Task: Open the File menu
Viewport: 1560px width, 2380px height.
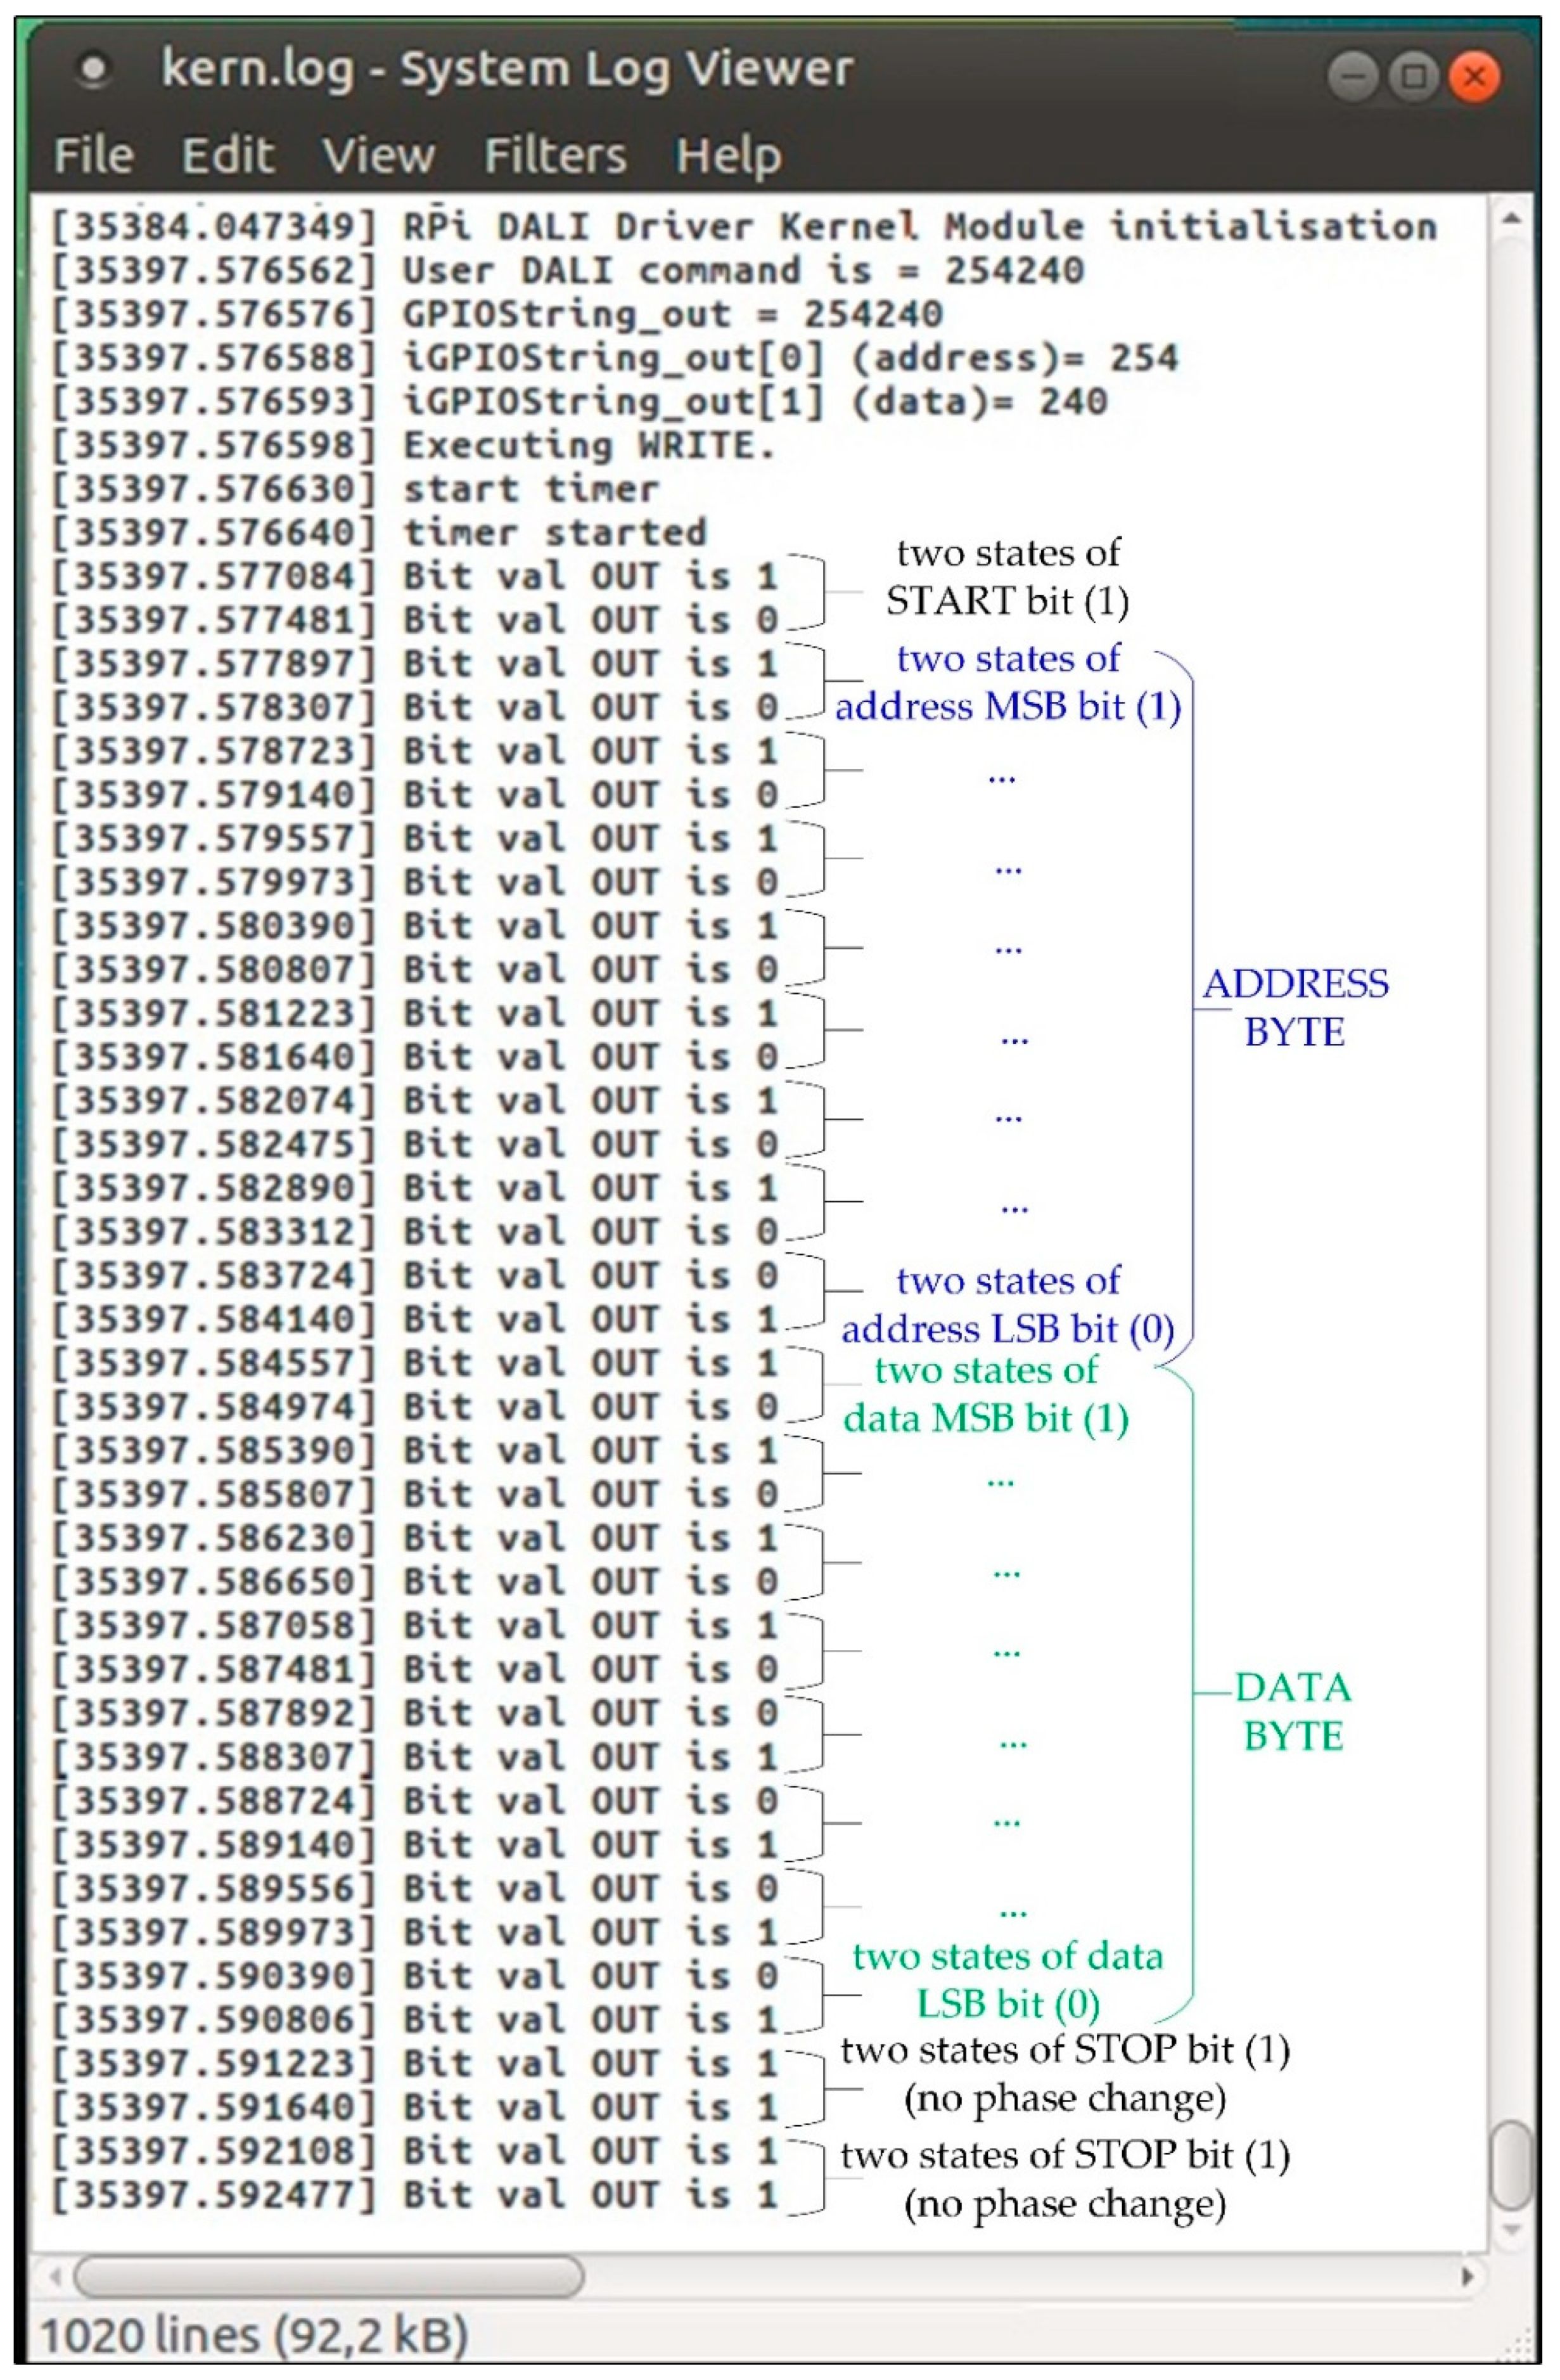Action: [93, 156]
